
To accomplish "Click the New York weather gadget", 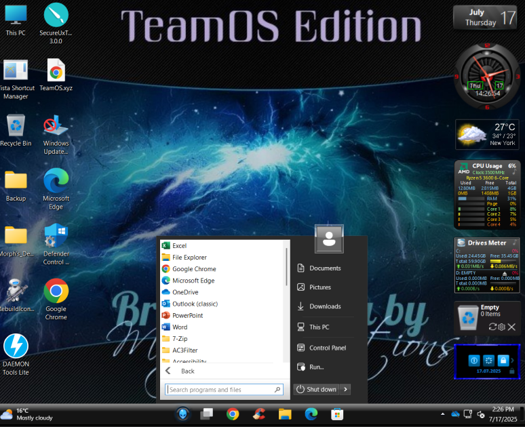I will coord(487,134).
